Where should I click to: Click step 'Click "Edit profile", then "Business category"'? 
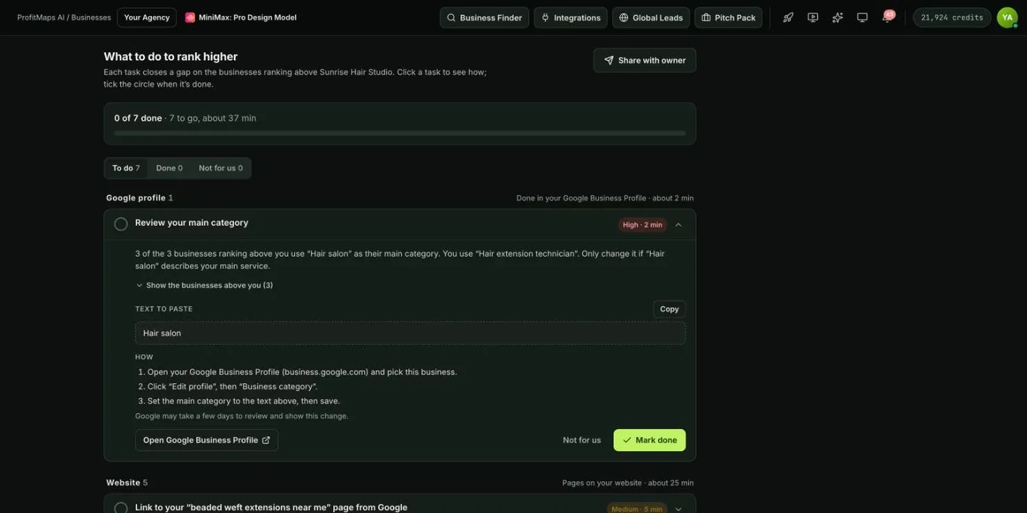[x=232, y=386]
